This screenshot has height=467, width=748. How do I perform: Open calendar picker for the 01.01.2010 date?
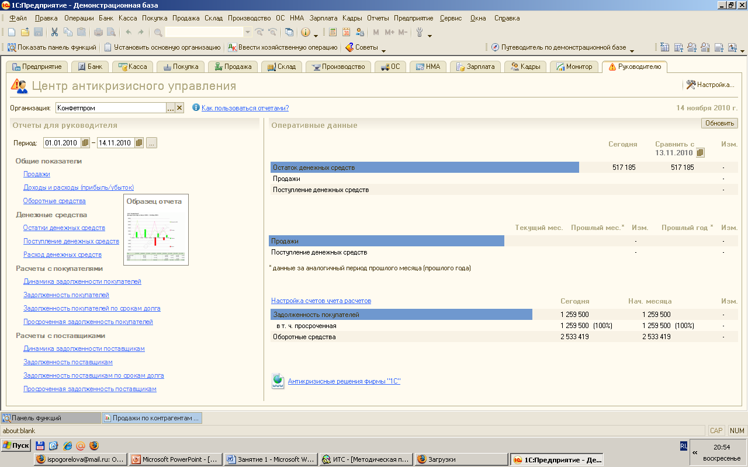tap(85, 142)
